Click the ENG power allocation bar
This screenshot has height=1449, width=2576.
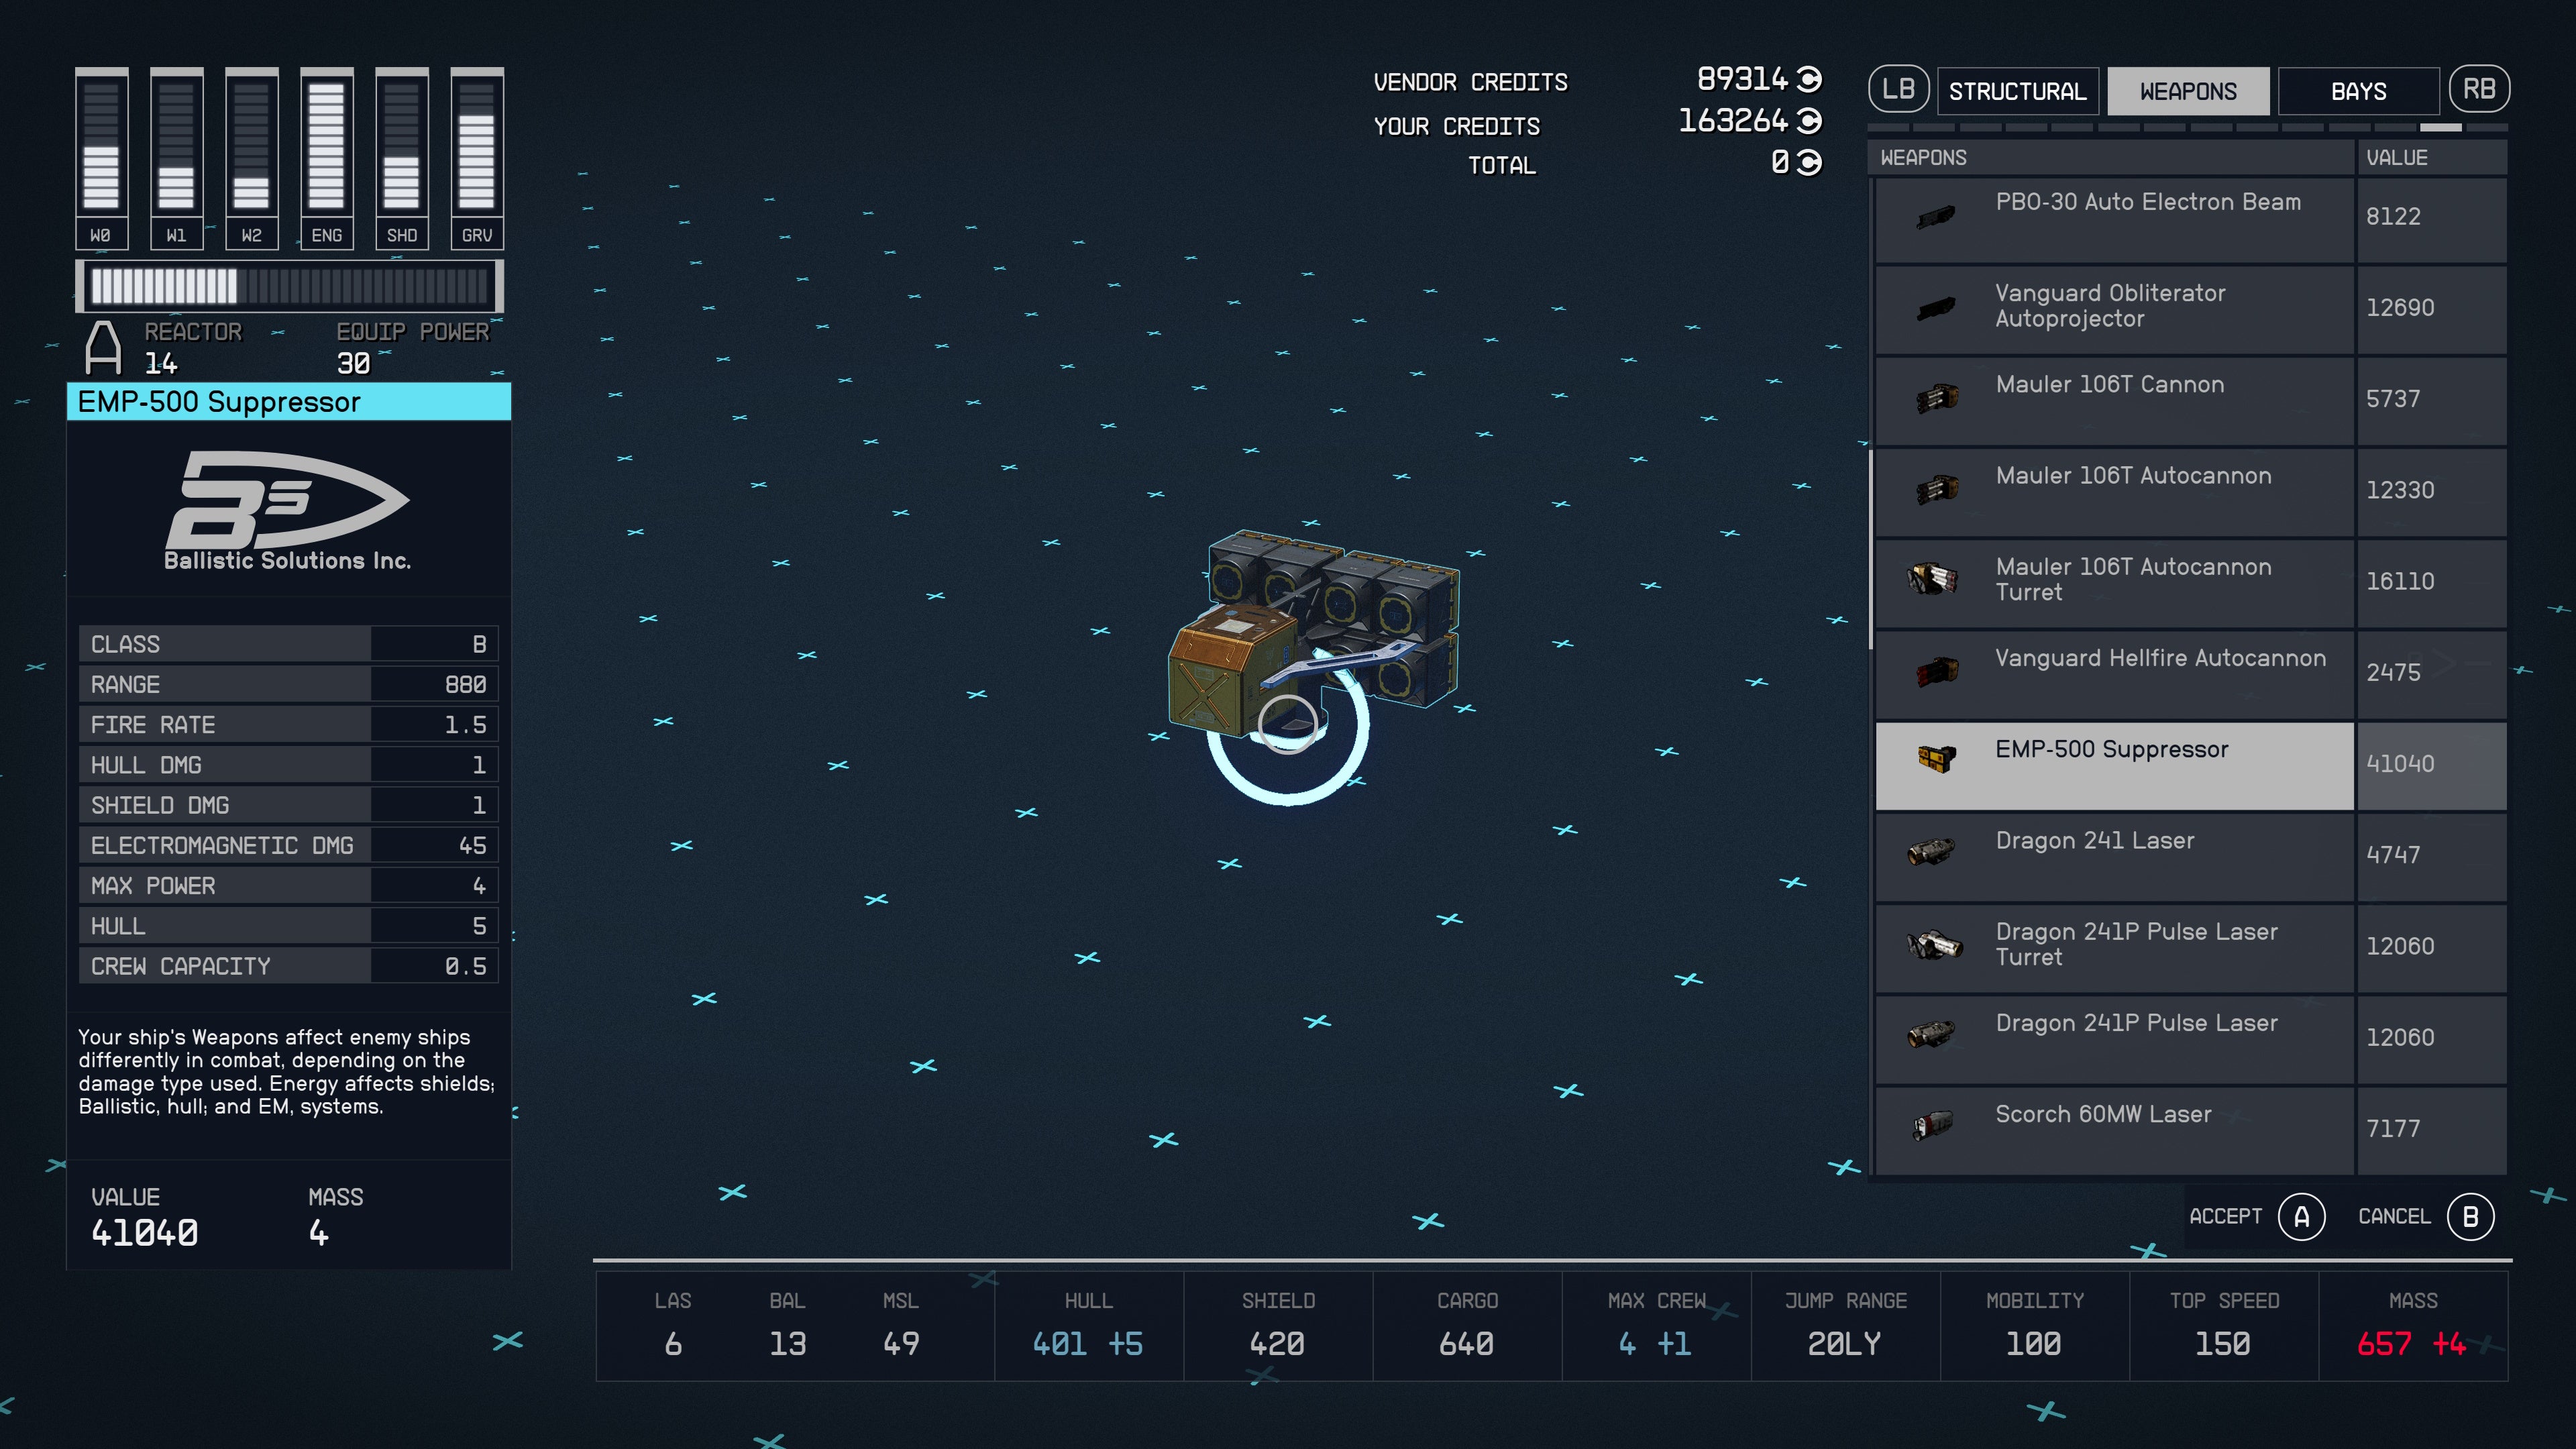(326, 146)
